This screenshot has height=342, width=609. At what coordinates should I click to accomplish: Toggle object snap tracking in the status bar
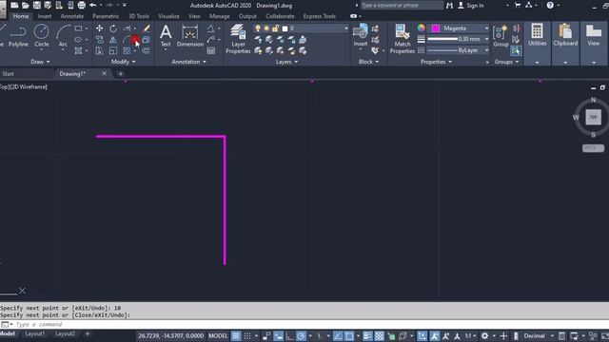[338, 335]
